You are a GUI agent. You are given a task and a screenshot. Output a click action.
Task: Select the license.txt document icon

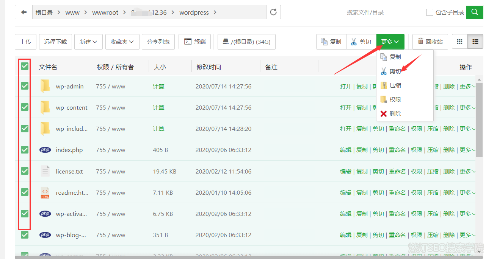tap(45, 171)
